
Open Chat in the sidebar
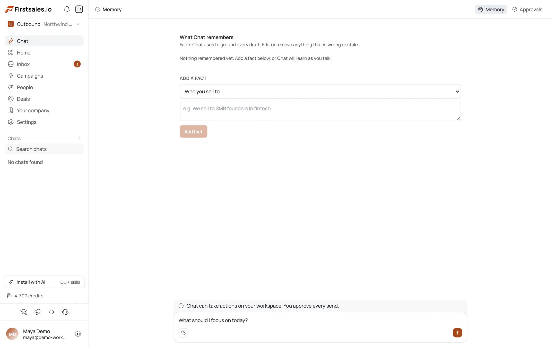pos(44,41)
